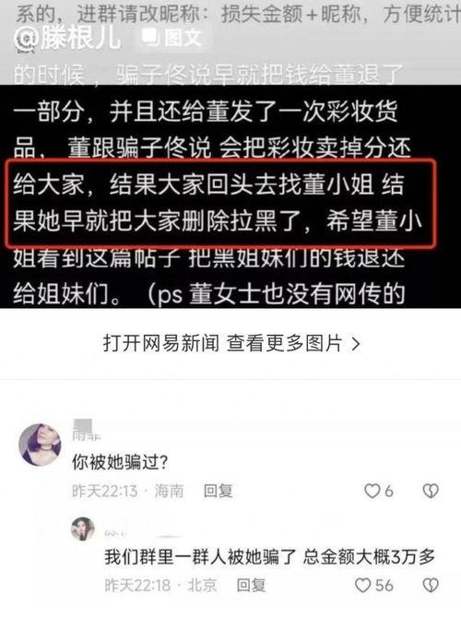Tap the 56 like count

pos(384,586)
